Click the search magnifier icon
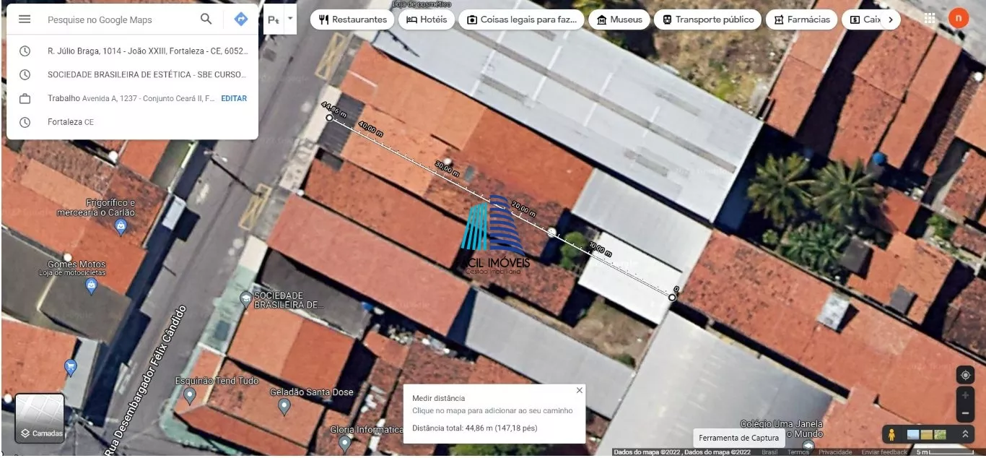Viewport: 986px width, 458px height. (206, 20)
